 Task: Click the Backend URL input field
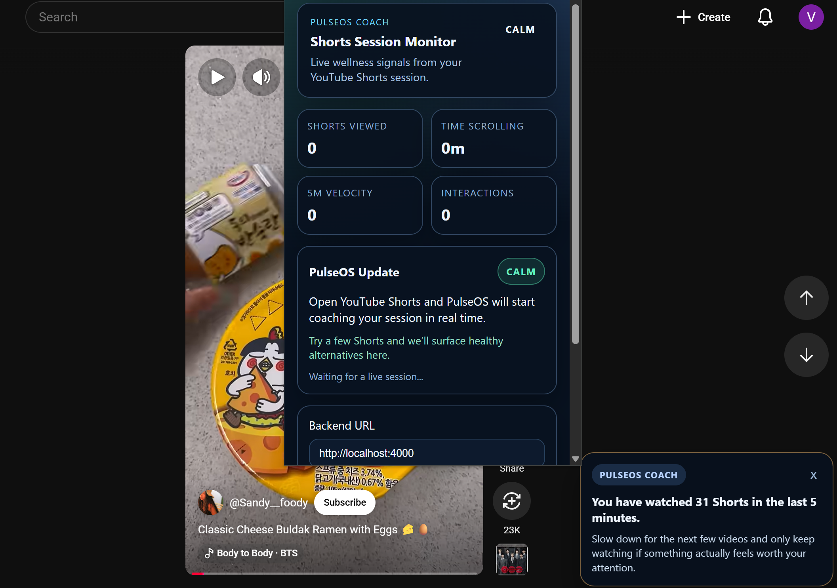427,453
